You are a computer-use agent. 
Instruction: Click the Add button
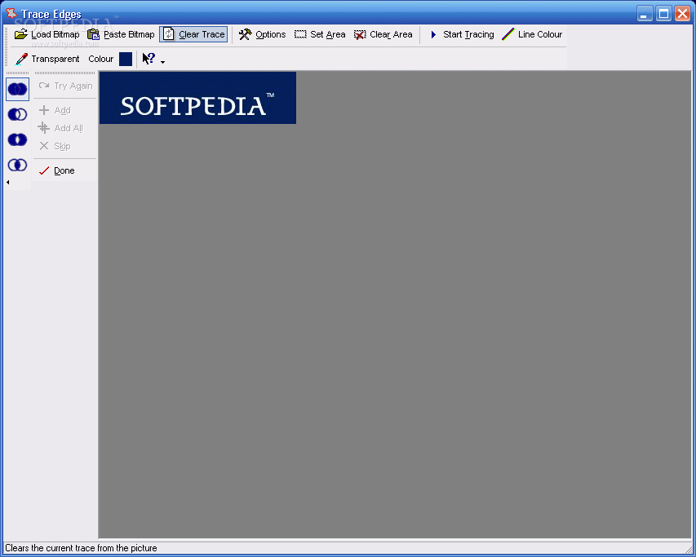point(55,110)
